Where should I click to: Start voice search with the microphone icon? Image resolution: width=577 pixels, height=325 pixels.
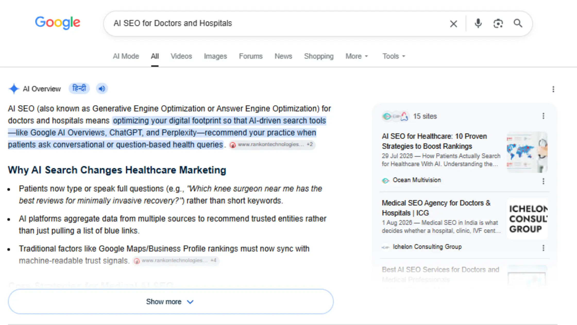click(x=478, y=23)
